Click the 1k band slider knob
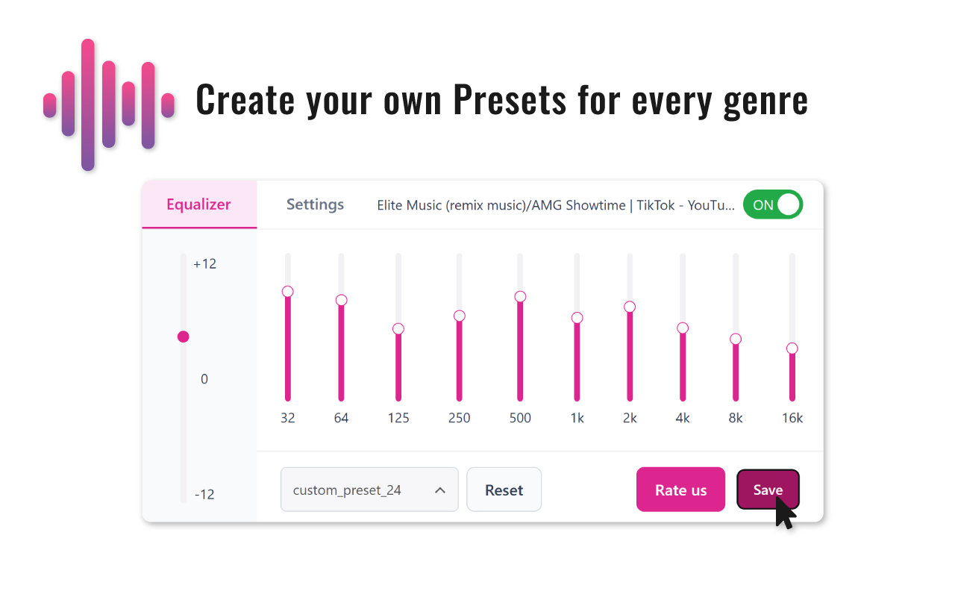Screen dimensions: 955x597 point(577,318)
